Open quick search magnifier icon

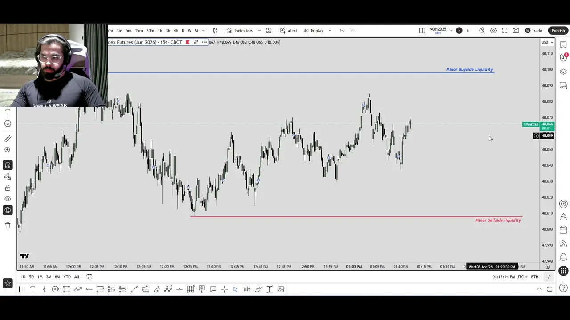pos(482,31)
